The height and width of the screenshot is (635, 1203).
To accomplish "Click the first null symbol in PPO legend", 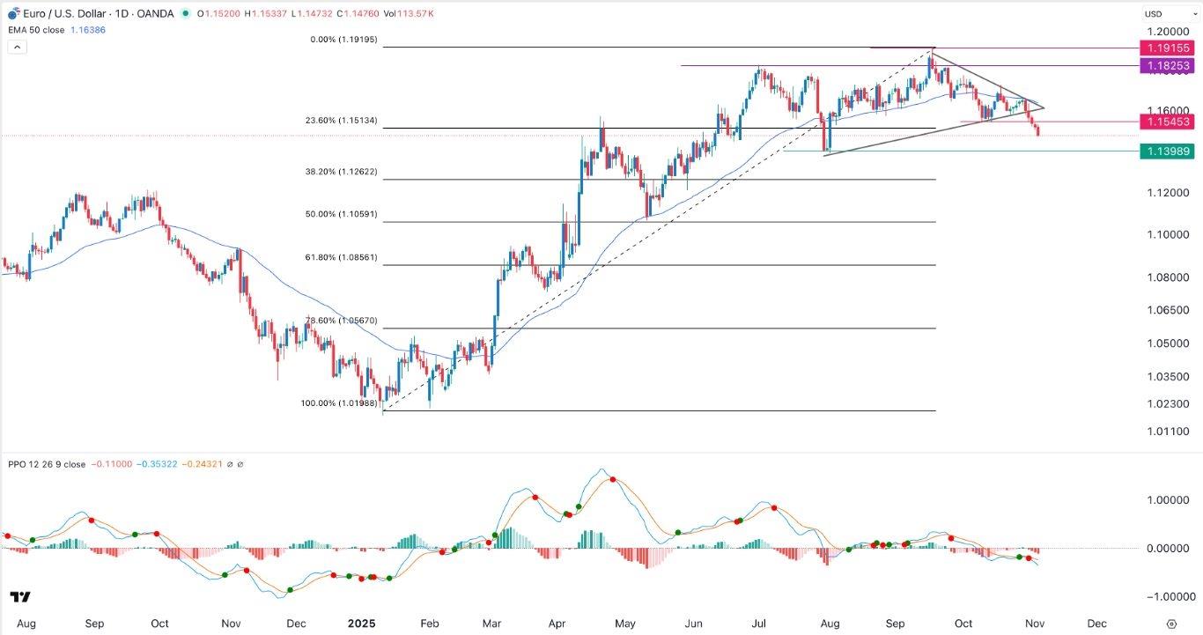I will pyautogui.click(x=230, y=464).
